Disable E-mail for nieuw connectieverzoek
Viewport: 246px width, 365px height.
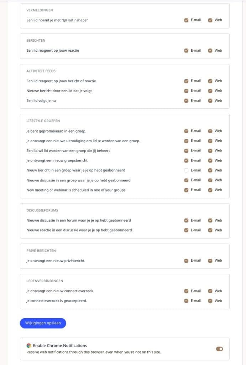(x=186, y=291)
